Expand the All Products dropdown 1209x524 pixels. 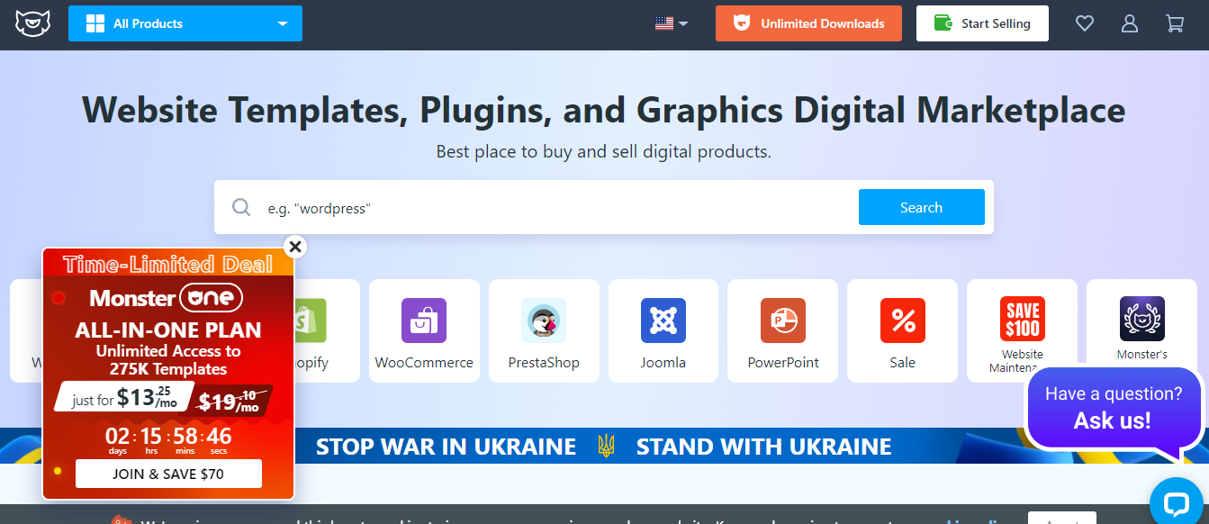point(185,23)
